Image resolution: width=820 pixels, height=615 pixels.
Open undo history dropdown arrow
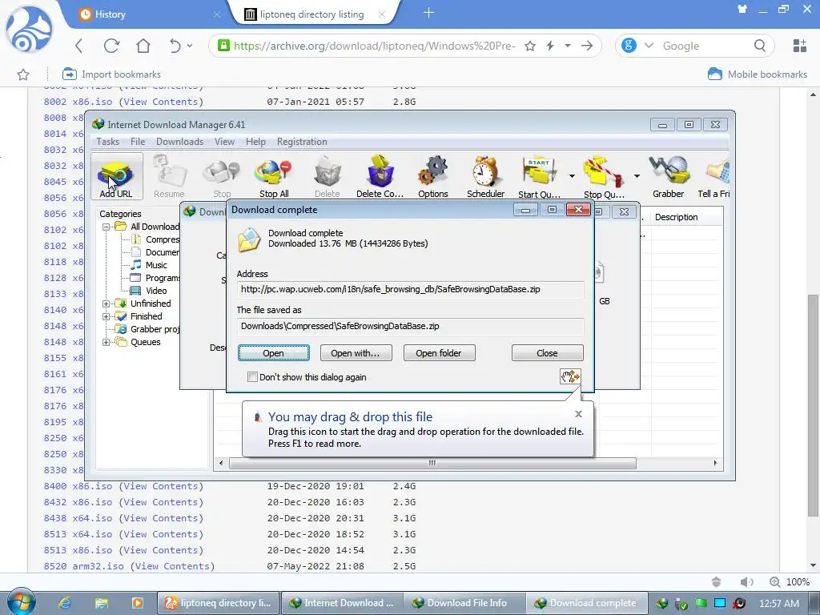click(x=189, y=46)
